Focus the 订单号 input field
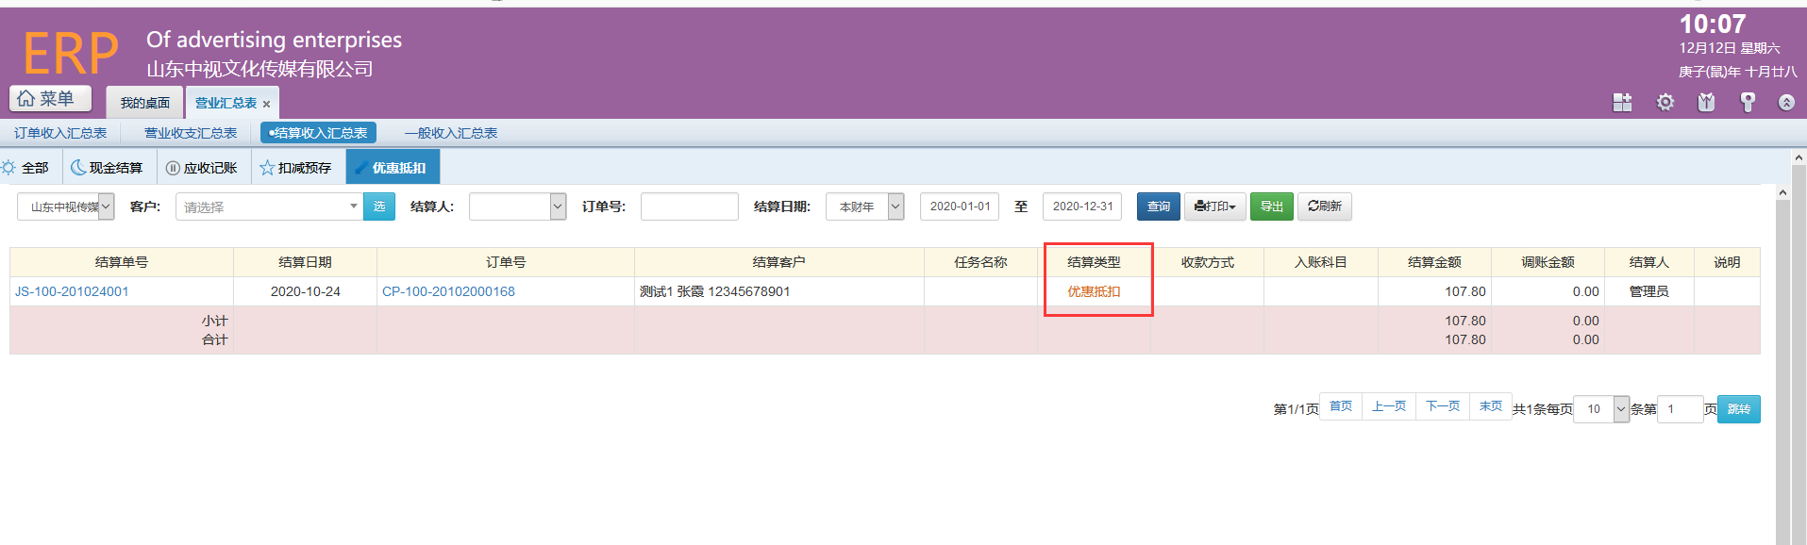The height and width of the screenshot is (545, 1807). 689,206
